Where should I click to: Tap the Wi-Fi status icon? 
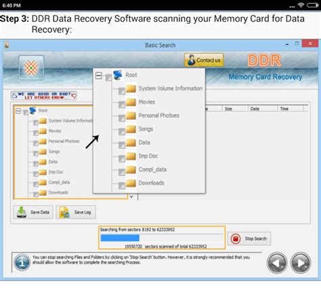coord(301,5)
